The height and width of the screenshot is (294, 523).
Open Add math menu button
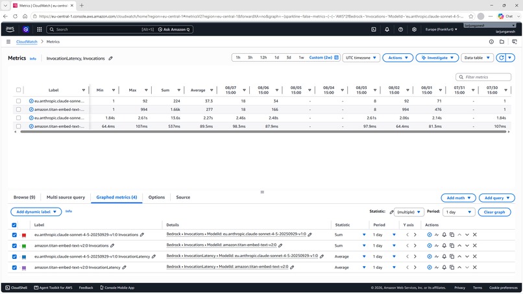458,198
